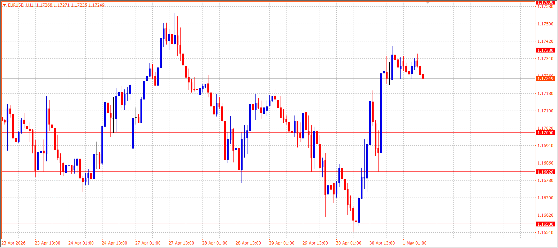Click the 24 Apr 13:00 time label
Viewport: 558px width, 248px height.
pyautogui.click(x=114, y=243)
